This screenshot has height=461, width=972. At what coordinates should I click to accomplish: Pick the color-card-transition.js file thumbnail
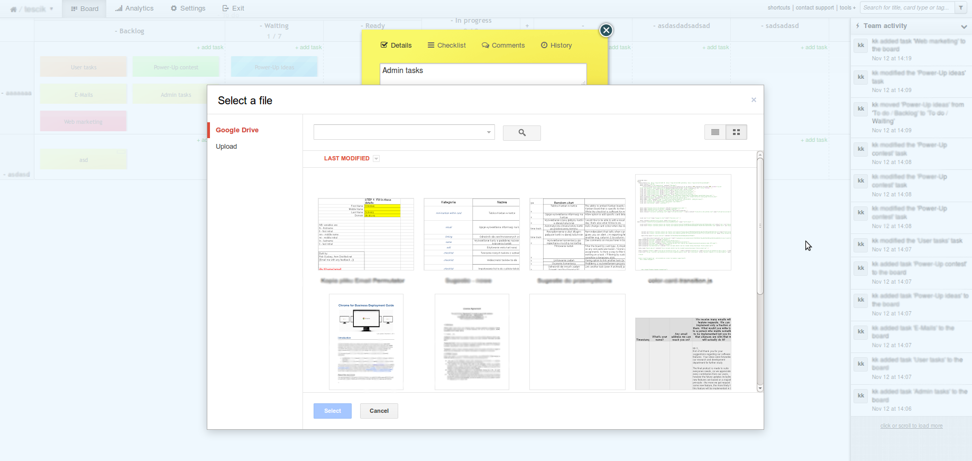(x=683, y=222)
